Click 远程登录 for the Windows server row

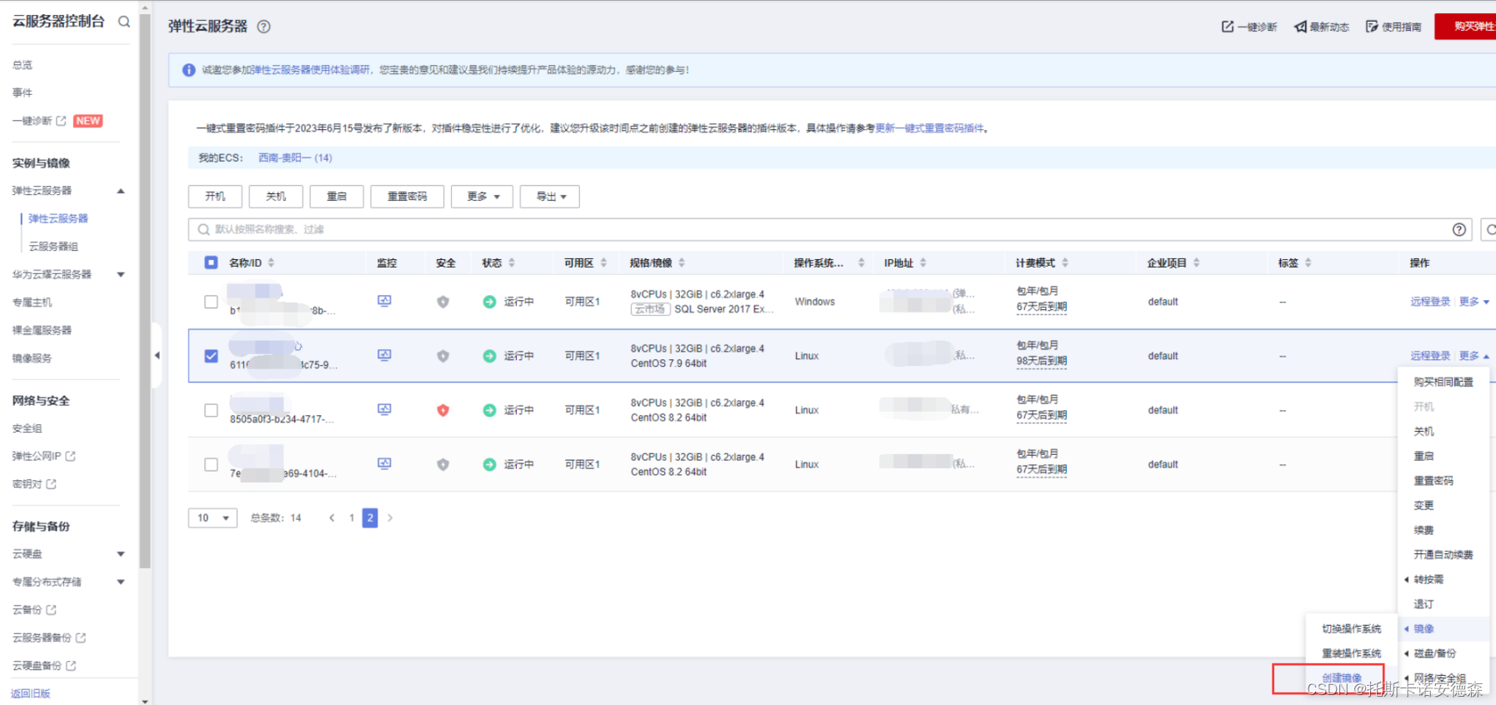1430,302
